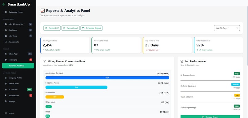
Task: Open Messaging in the sidebar
Action: click(18, 60)
